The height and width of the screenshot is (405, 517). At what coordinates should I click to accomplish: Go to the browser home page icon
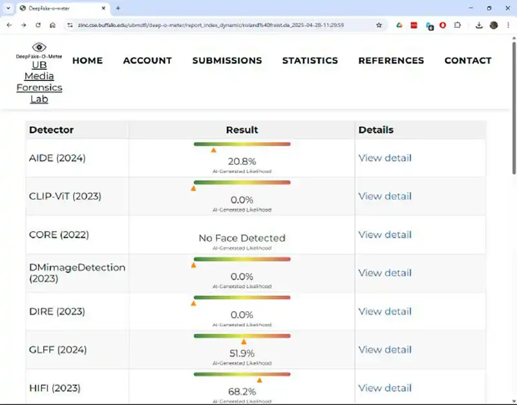pos(52,25)
